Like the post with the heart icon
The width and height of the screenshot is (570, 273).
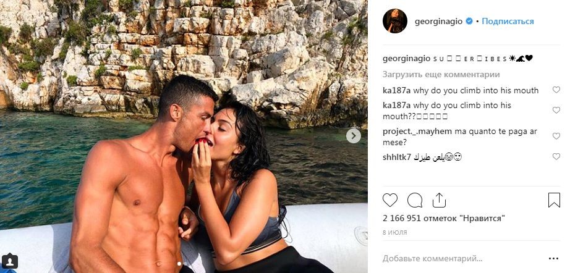[x=390, y=200]
